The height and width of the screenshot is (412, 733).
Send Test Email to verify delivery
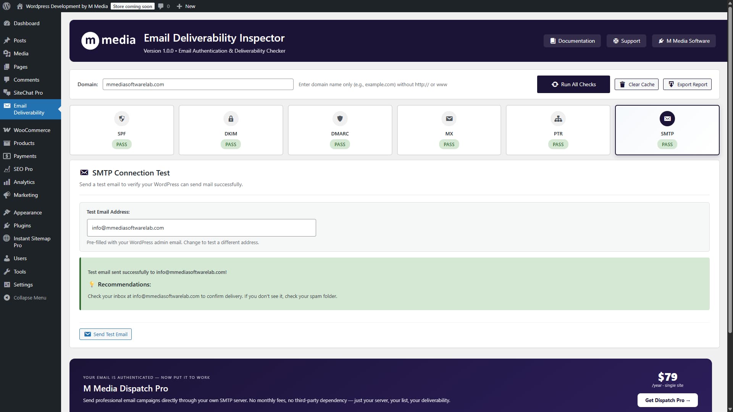[105, 334]
